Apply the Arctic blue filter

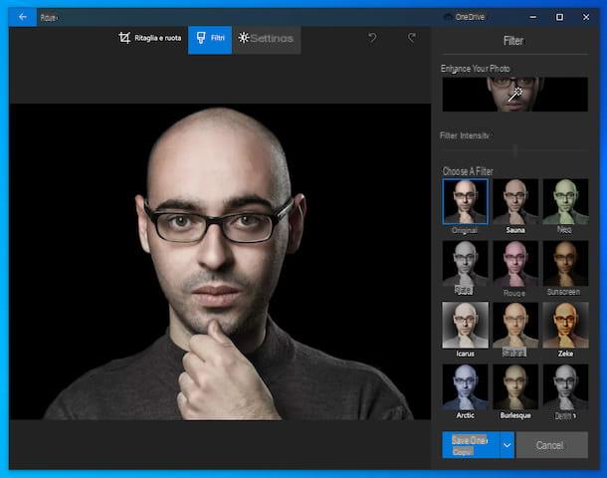pos(465,387)
